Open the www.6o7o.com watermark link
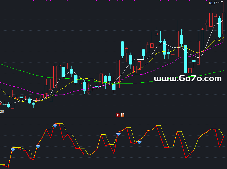This screenshot has height=169, width=227. 188,79
